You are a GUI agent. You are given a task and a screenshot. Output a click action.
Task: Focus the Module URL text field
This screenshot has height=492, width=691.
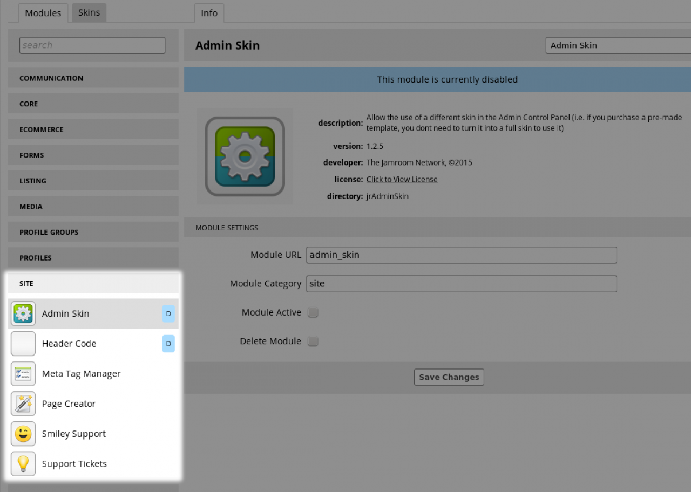(461, 255)
